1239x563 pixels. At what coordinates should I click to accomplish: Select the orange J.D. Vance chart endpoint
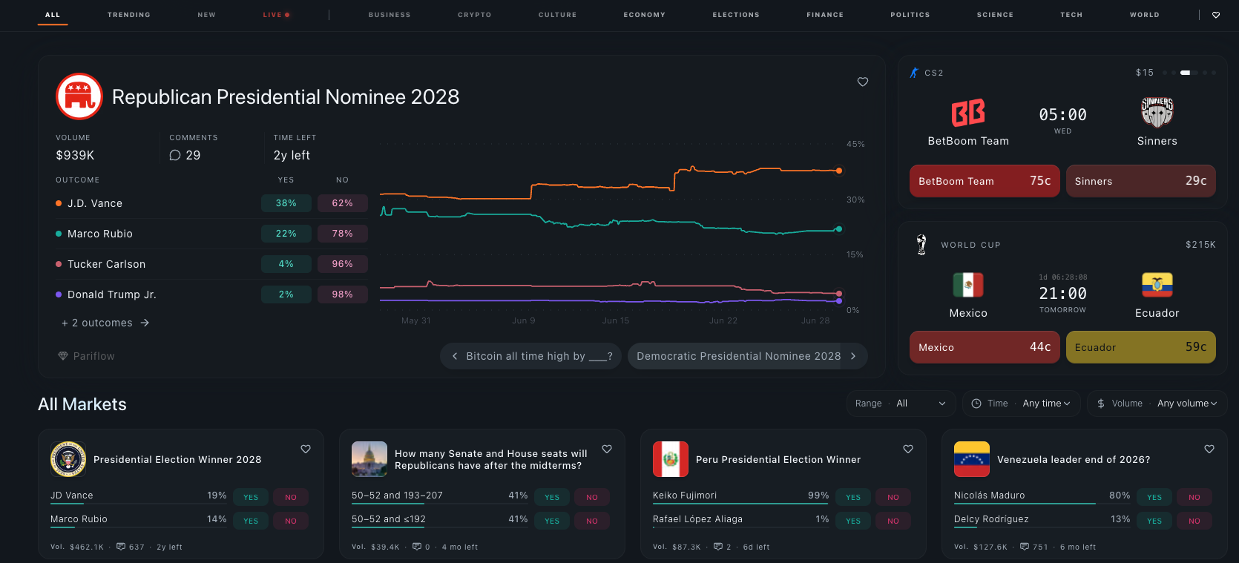pyautogui.click(x=839, y=171)
